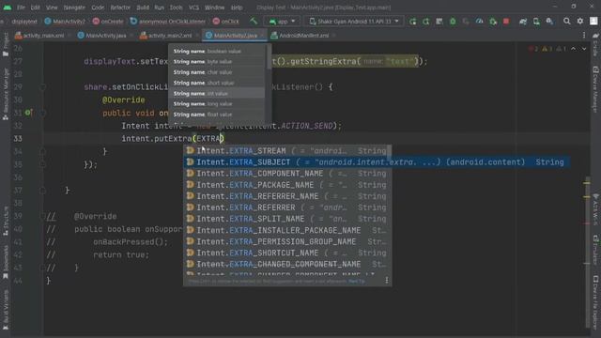Open the File menu

[x=21, y=8]
